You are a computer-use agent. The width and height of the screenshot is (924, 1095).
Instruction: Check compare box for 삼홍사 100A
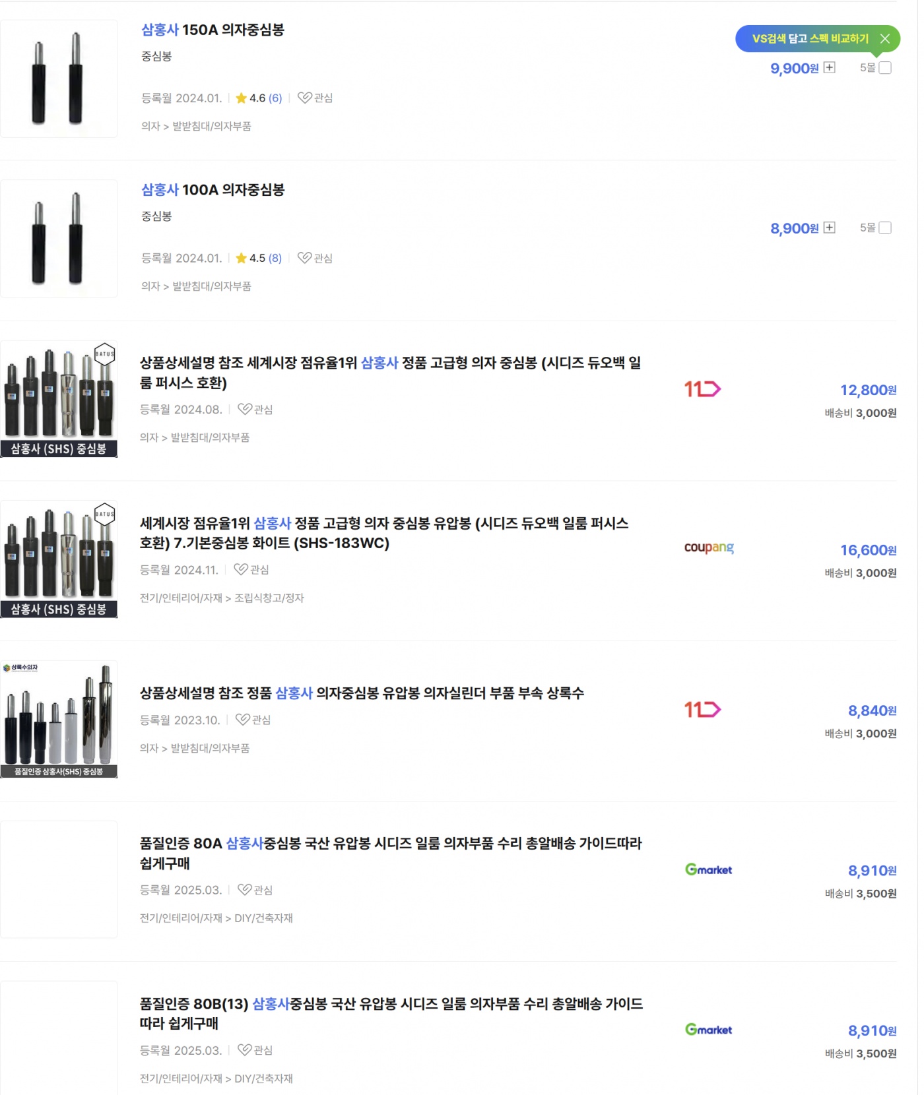[885, 228]
